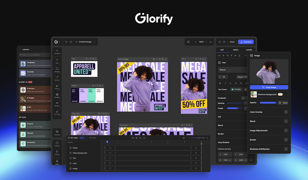Zoom in with the top plus icon

click(211, 42)
